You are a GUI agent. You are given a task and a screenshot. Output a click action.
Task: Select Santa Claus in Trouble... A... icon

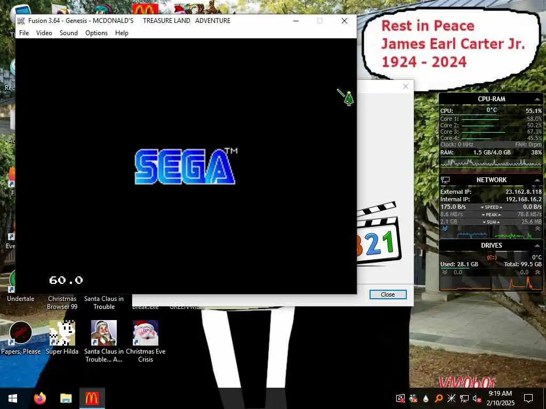104,341
